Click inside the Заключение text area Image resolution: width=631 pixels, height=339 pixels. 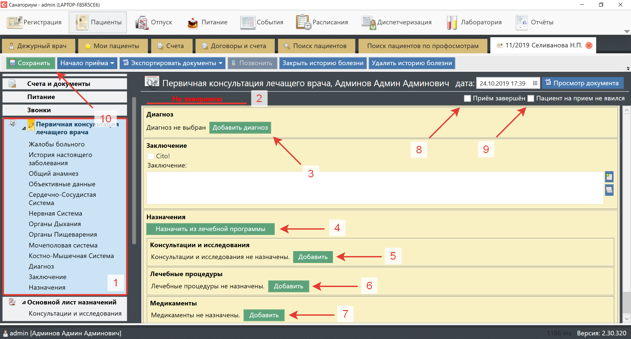coord(375,188)
